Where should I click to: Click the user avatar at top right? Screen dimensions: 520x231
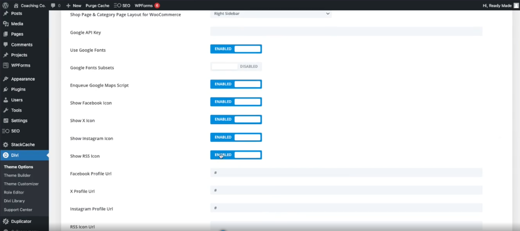pos(516,5)
